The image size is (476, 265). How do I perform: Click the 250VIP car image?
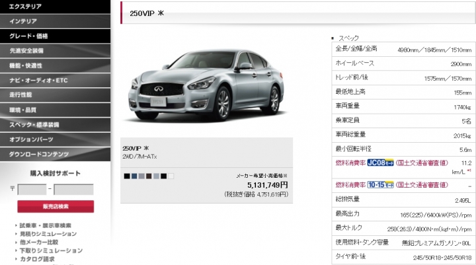click(206, 86)
